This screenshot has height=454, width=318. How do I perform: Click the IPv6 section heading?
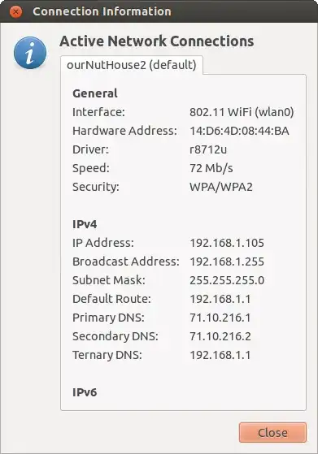(x=85, y=392)
